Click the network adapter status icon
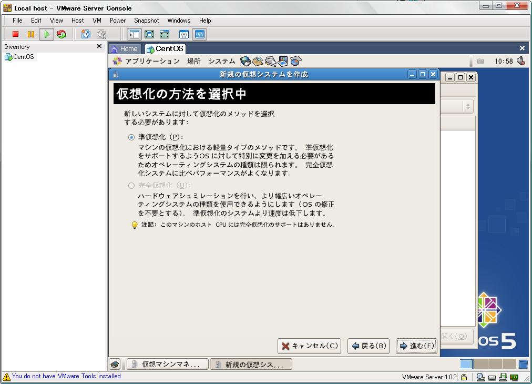The height and width of the screenshot is (384, 532). click(514, 377)
